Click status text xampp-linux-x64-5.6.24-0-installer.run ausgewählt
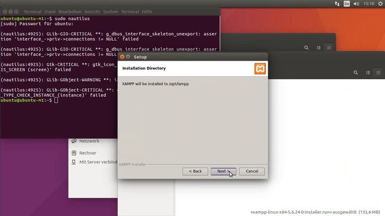385x216 pixels. pyautogui.click(x=315, y=212)
